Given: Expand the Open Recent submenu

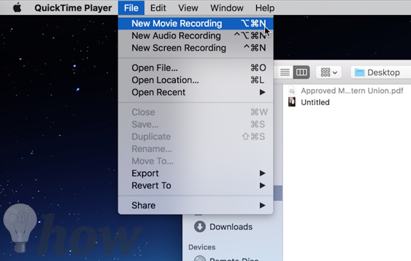Looking at the screenshot, I should pyautogui.click(x=196, y=92).
